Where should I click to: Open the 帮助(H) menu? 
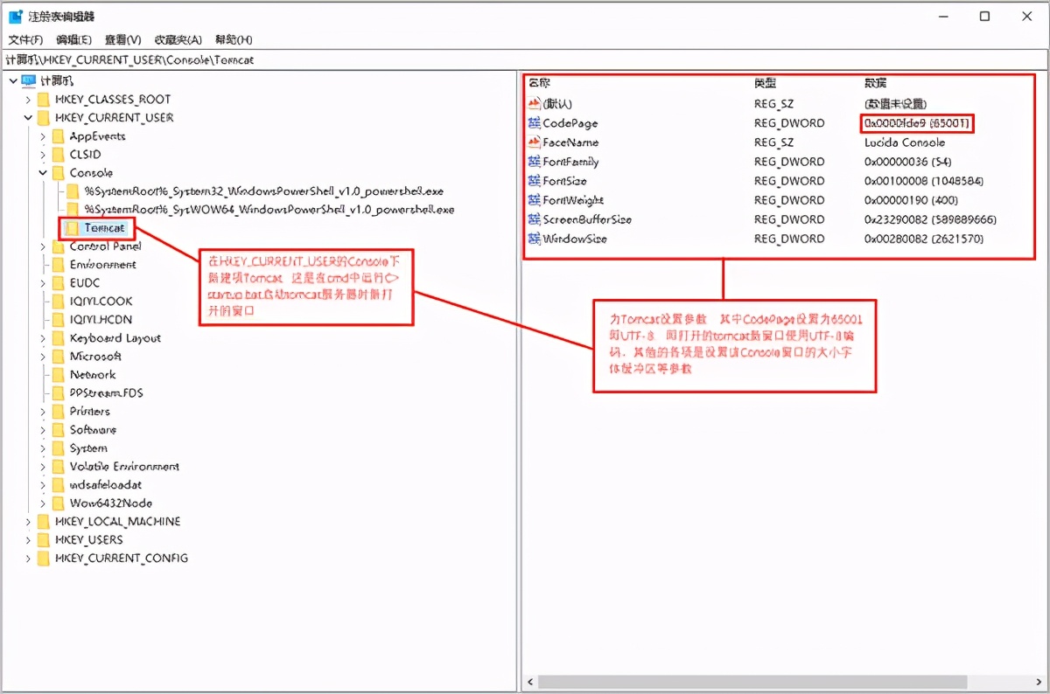231,39
